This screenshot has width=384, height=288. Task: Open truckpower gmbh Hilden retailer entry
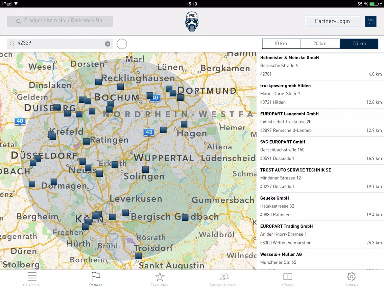coord(321,94)
